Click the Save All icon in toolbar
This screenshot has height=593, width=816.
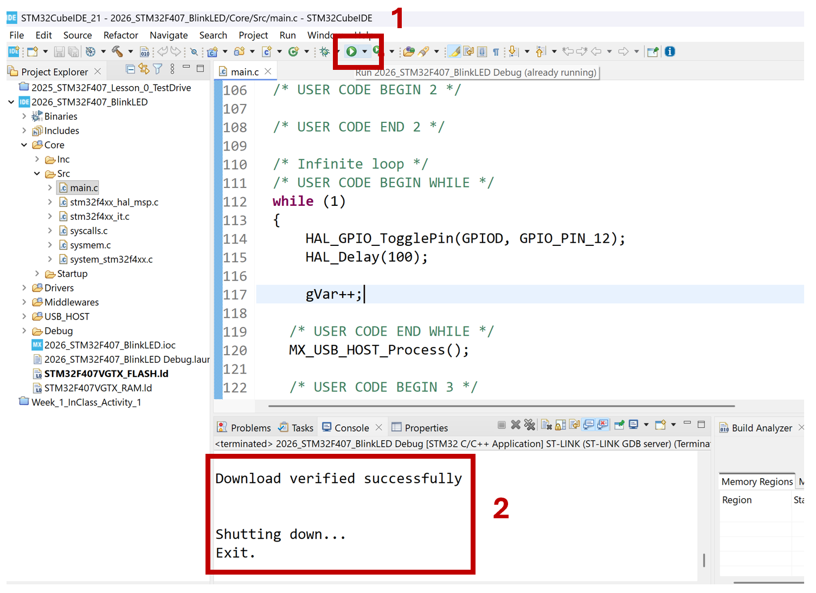(x=73, y=51)
